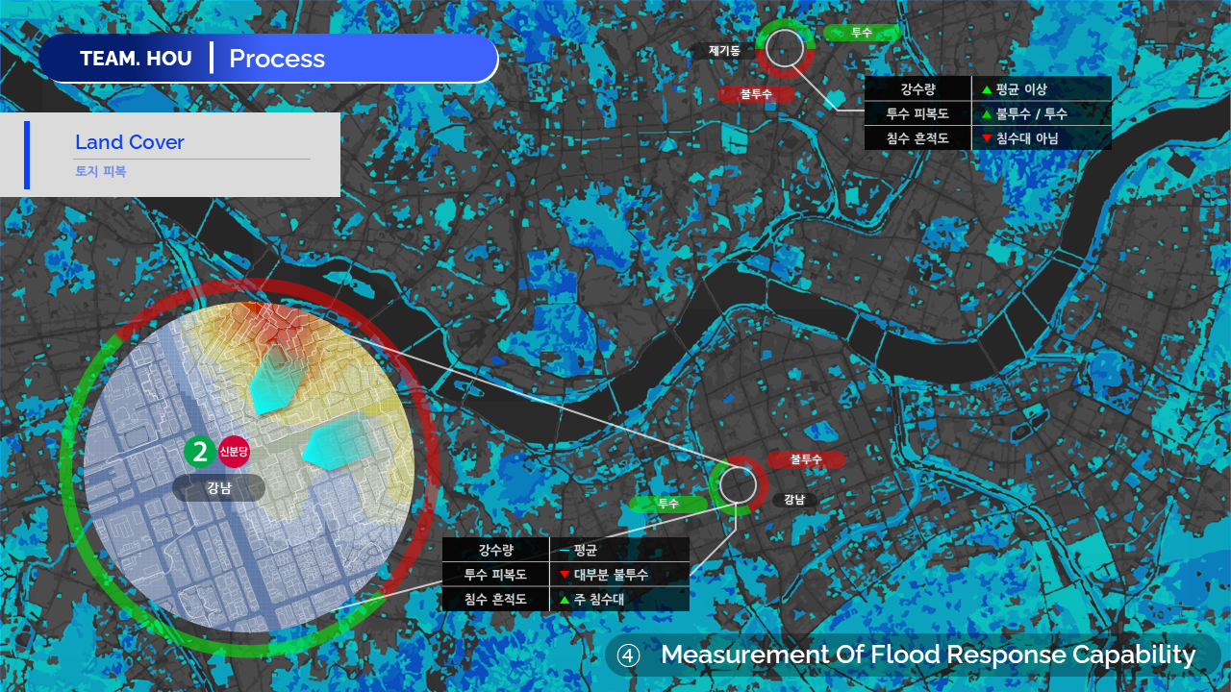This screenshot has width=1231, height=692.
Task: Click 침수 흔적도 cell beside 침수대 아님
Action: pyautogui.click(x=917, y=138)
